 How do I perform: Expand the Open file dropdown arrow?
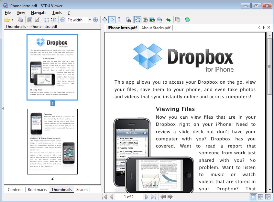point(12,20)
